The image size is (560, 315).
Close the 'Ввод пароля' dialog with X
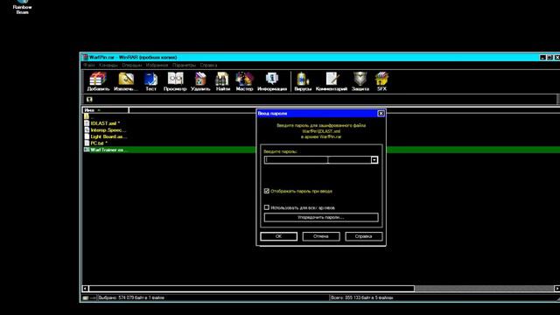[x=381, y=113]
